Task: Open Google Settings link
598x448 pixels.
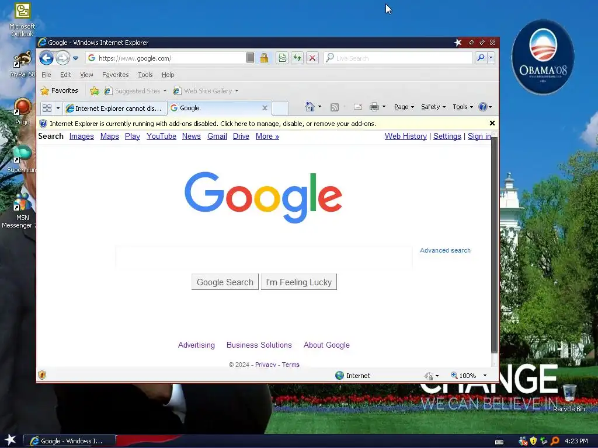Action: coord(447,136)
